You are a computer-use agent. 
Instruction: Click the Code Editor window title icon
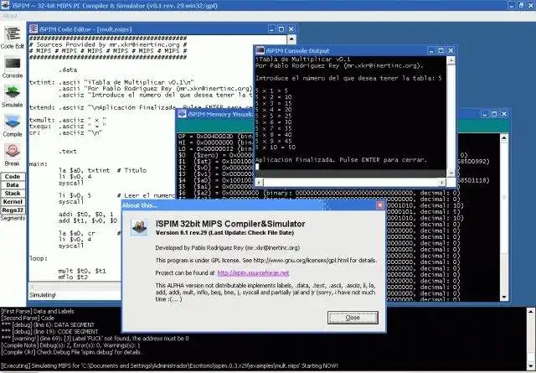click(x=33, y=29)
